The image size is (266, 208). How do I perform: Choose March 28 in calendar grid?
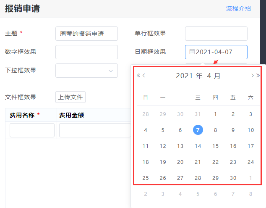[146, 114]
